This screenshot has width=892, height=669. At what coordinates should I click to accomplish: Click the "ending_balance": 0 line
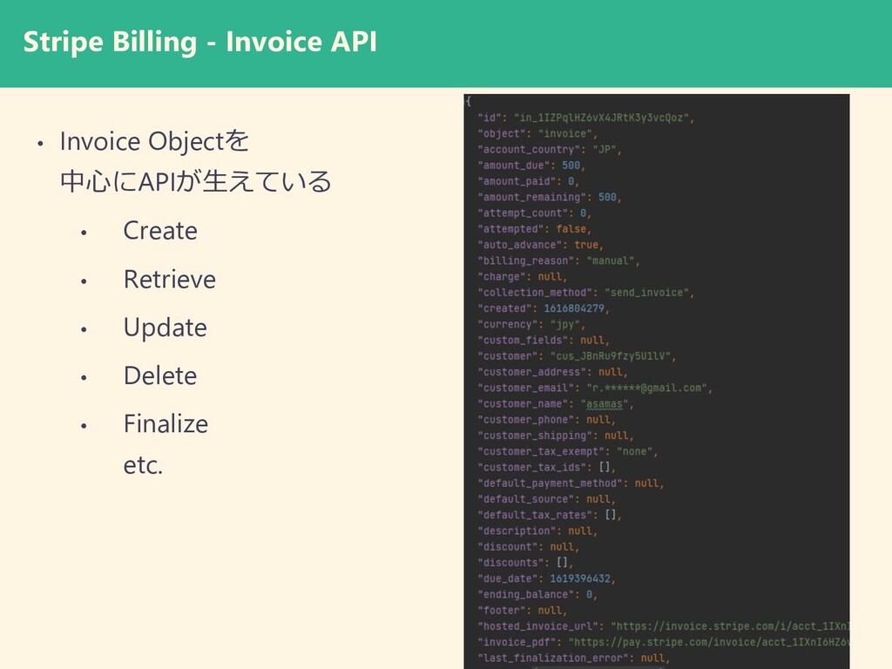[x=537, y=595]
